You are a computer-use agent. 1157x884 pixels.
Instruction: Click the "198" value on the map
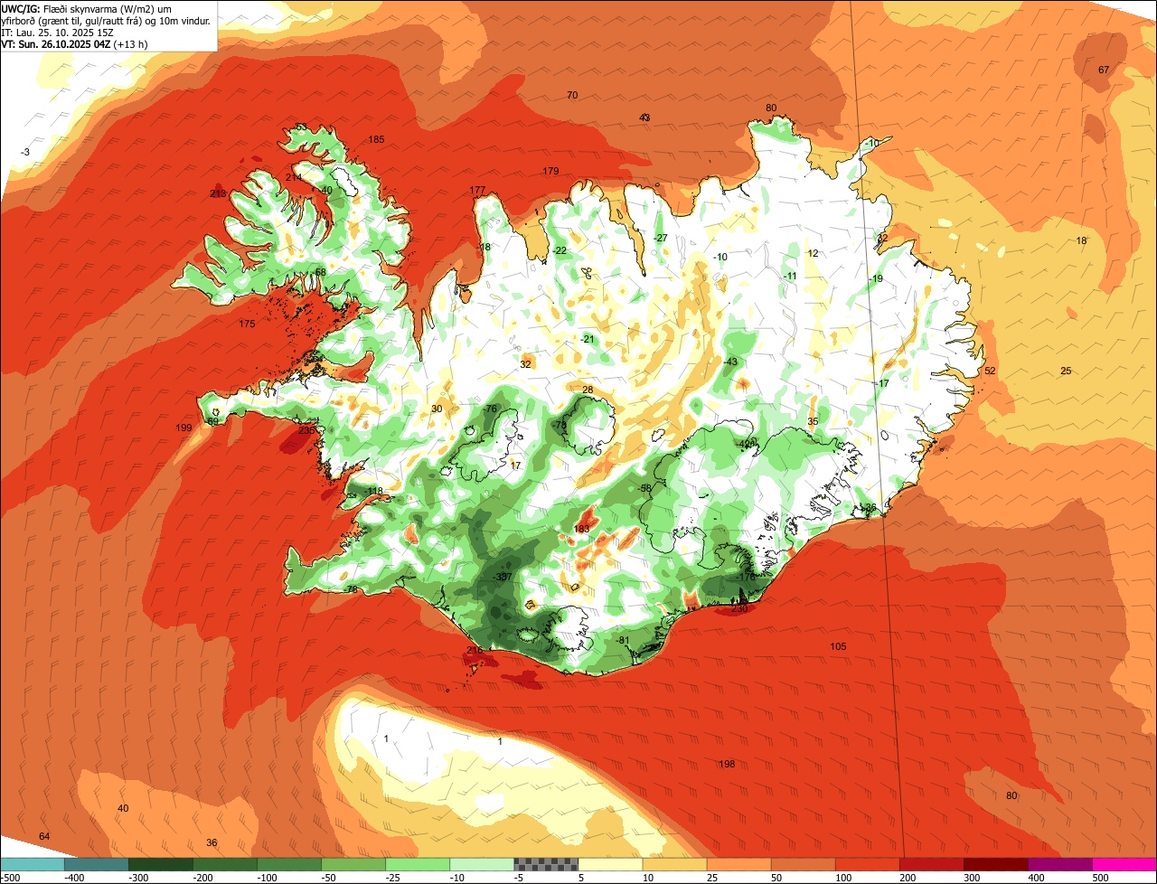727,765
